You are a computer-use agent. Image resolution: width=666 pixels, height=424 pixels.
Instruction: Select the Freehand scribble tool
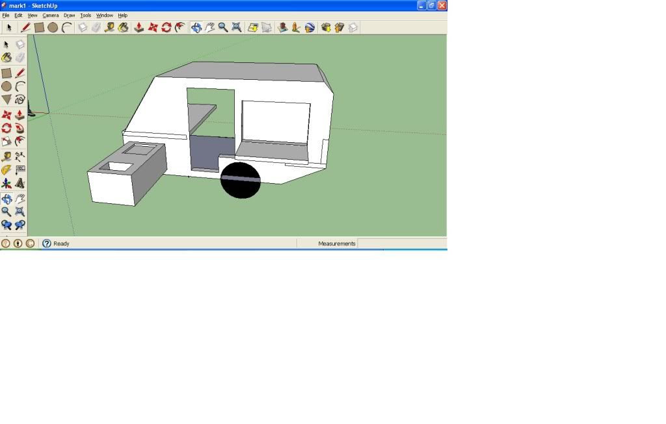coord(20,99)
